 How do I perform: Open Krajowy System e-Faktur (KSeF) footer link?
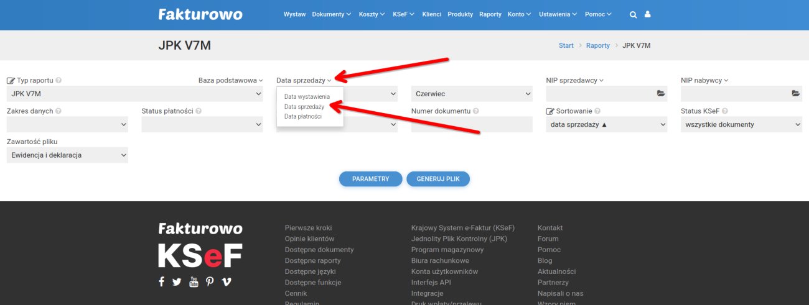[463, 228]
